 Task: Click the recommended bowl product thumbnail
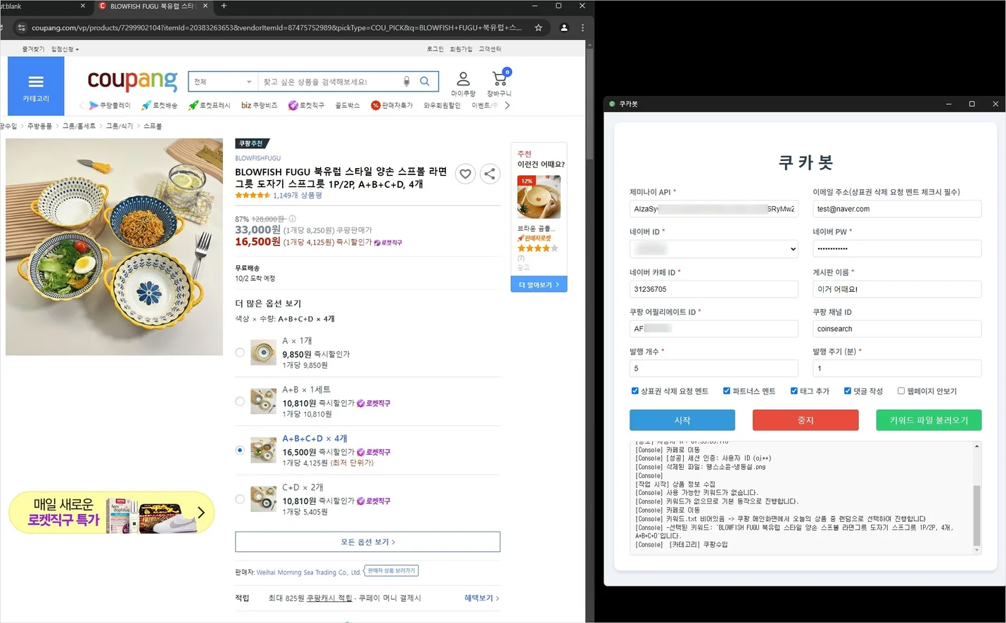click(x=539, y=197)
